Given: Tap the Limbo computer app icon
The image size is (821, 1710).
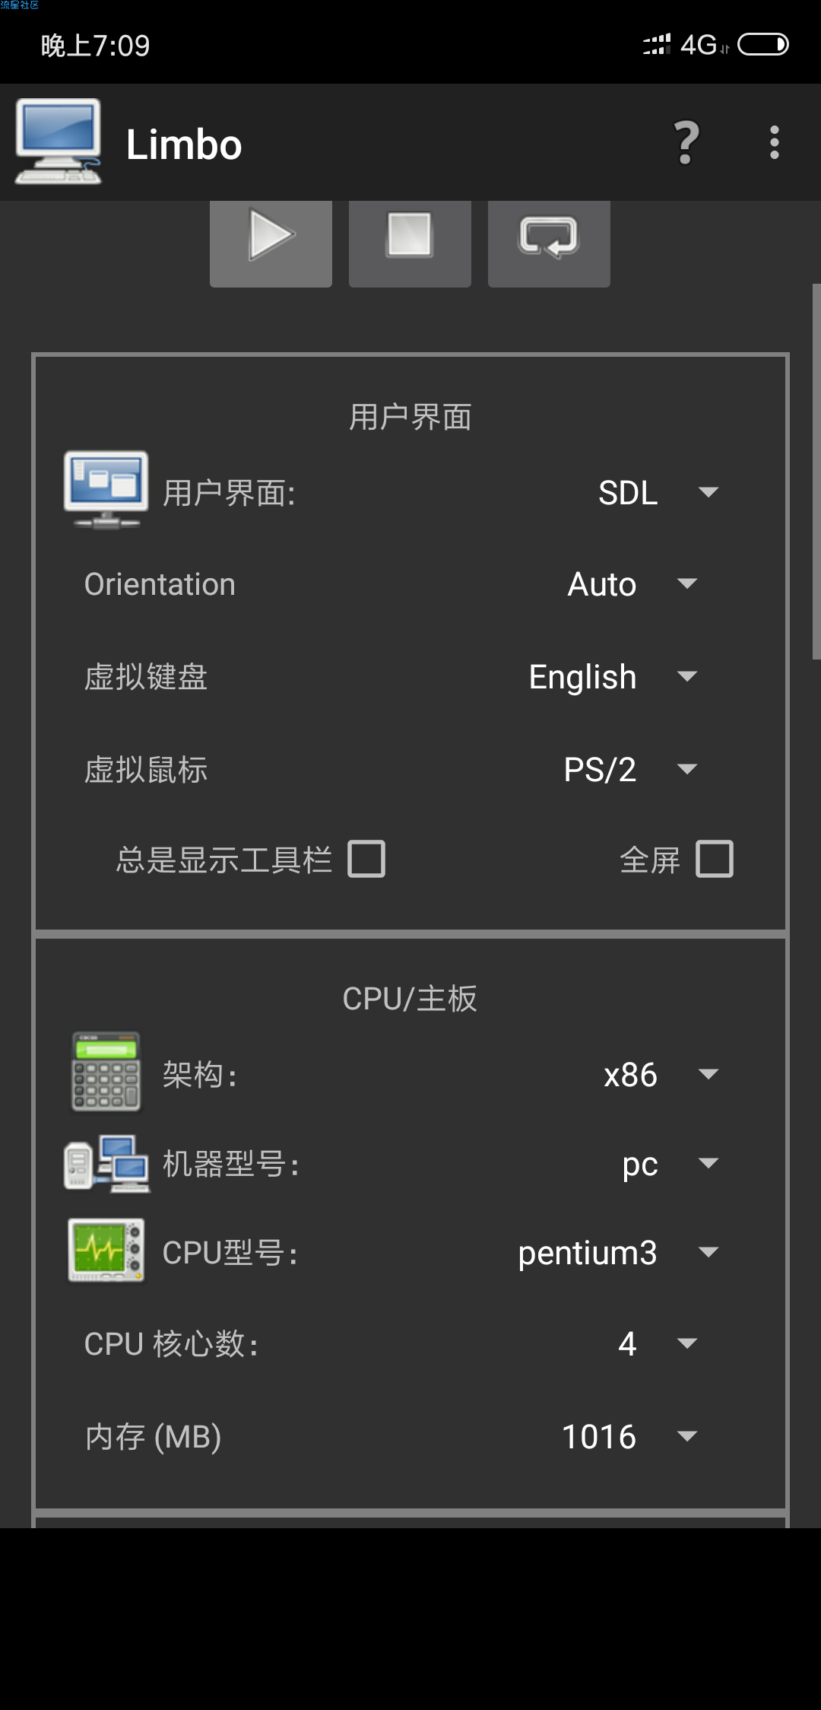Looking at the screenshot, I should click(x=59, y=141).
